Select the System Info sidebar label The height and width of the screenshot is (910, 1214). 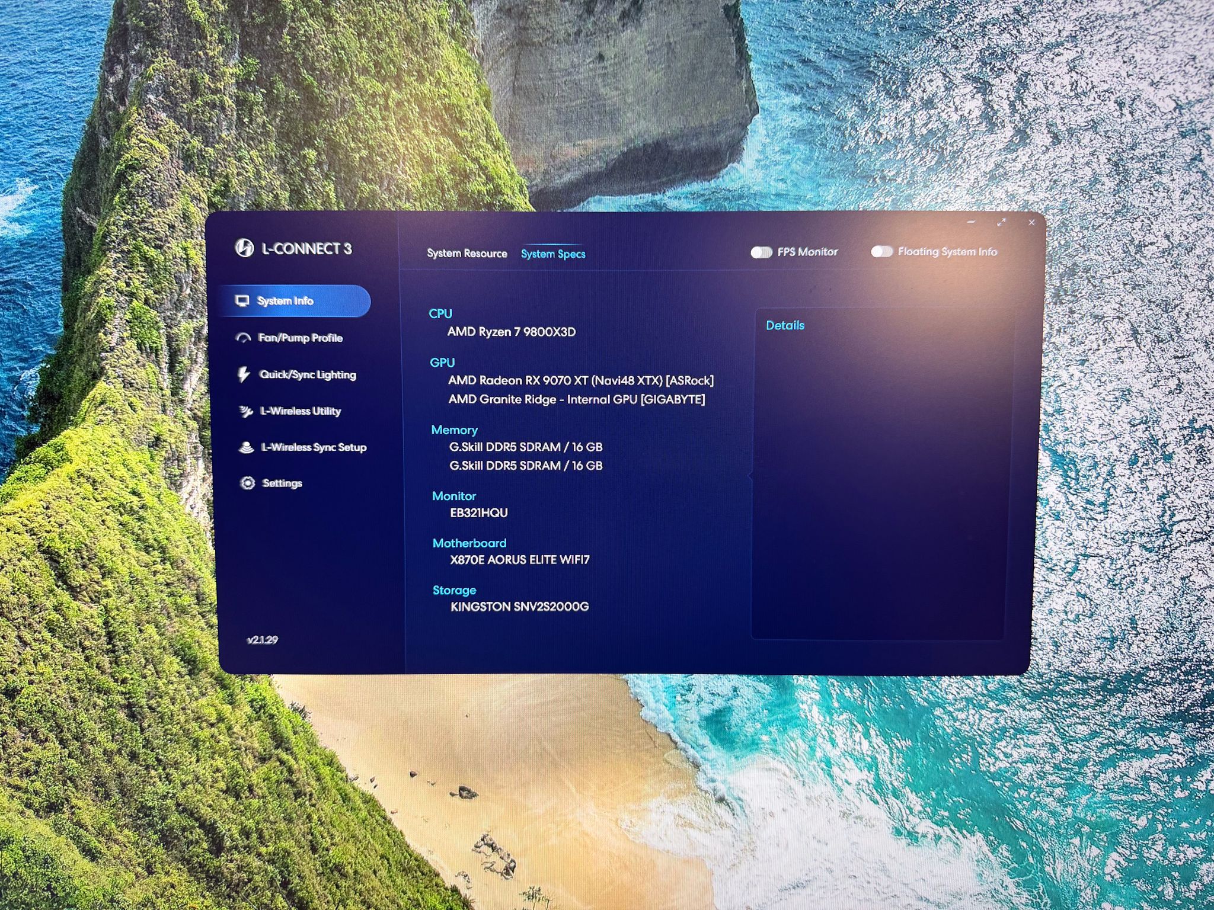[285, 301]
